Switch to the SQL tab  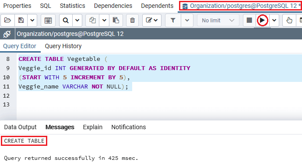46,6
